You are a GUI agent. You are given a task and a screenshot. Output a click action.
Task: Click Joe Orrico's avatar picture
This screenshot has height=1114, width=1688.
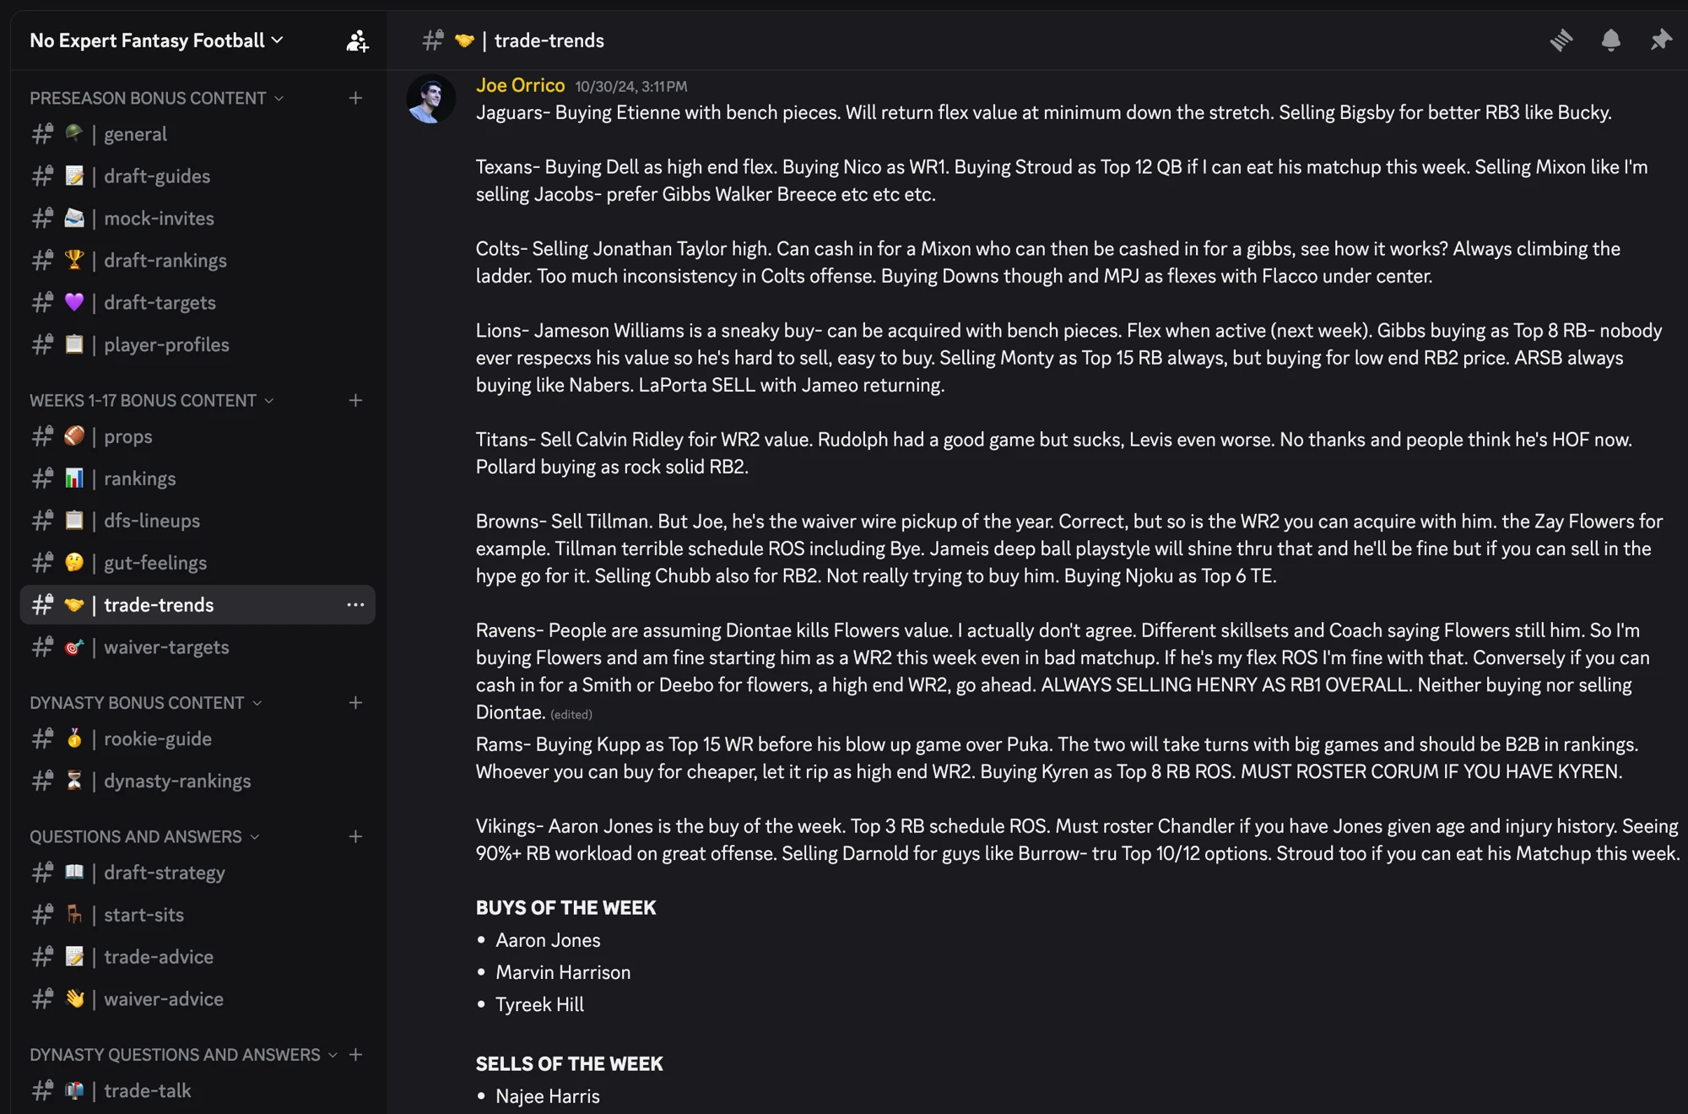coord(430,99)
